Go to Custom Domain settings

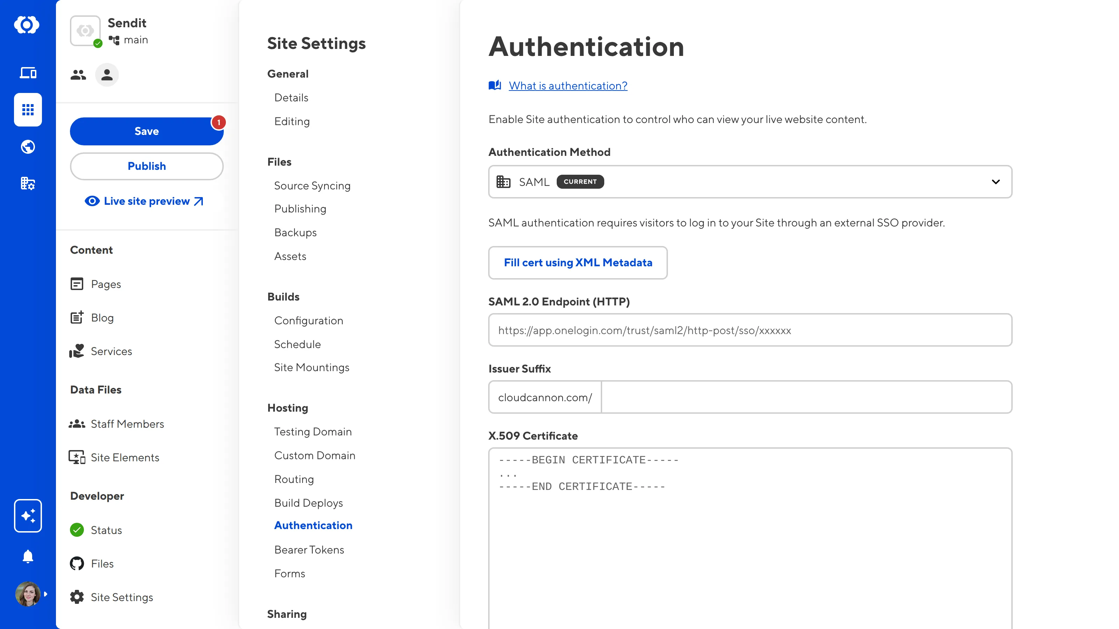(314, 455)
